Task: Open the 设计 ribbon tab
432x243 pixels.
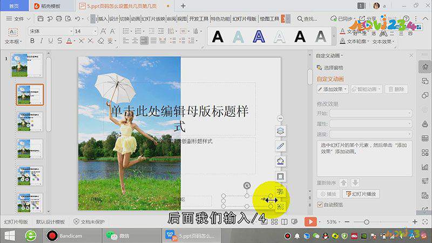Action: click(113, 19)
